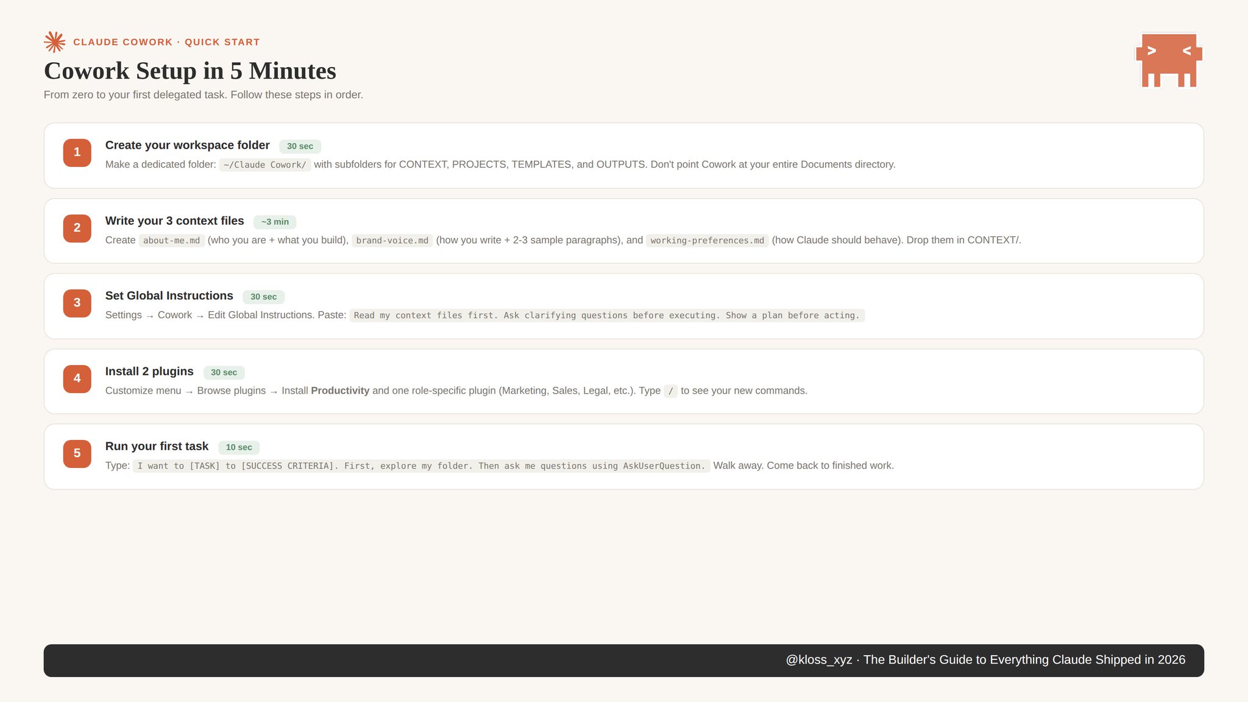
Task: Click the "@kloss_xyz" footer credit line
Action: point(985,660)
